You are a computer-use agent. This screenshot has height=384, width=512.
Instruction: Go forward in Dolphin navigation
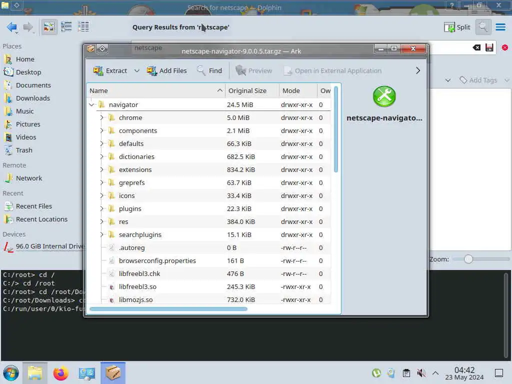[x=28, y=27]
